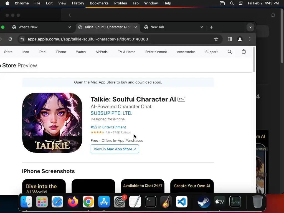Open Available to Chat 24/7 screenshot
The height and width of the screenshot is (213, 284).
point(143,186)
